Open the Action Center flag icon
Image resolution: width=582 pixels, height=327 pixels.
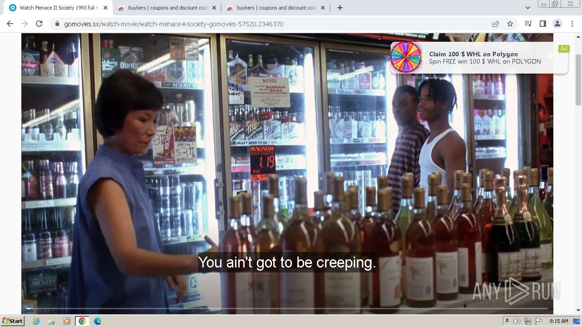(538, 321)
